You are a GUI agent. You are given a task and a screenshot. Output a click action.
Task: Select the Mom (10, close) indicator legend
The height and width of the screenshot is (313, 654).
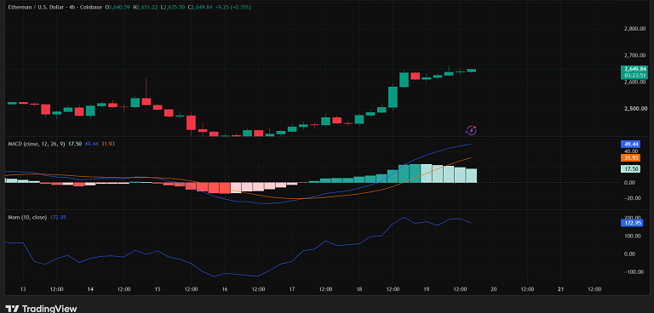[x=28, y=217]
